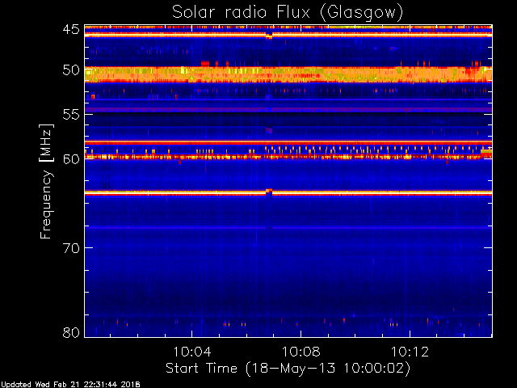Click the "10:08" time axis label
This screenshot has width=517, height=388.
click(x=301, y=352)
